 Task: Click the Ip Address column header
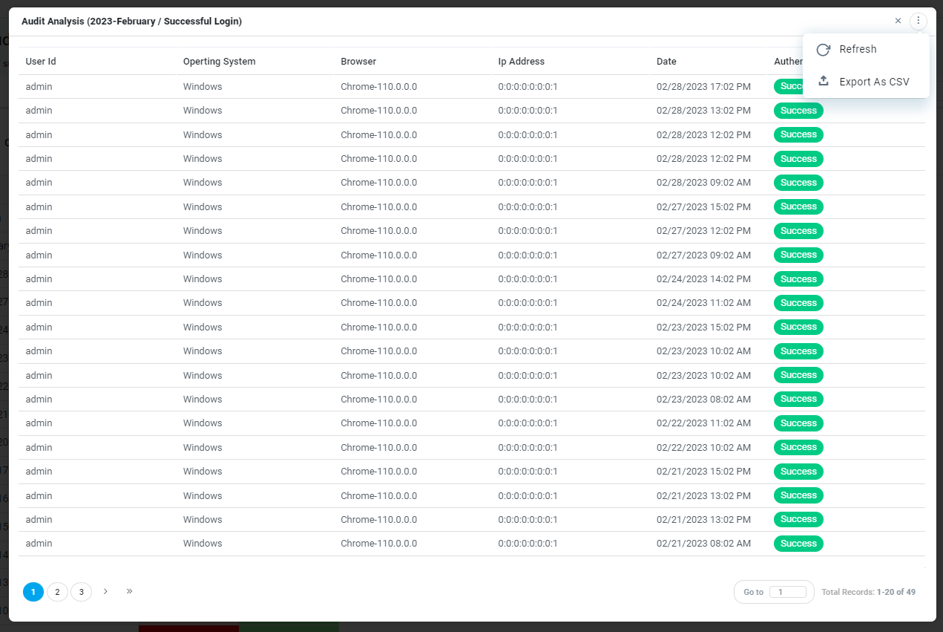click(521, 62)
